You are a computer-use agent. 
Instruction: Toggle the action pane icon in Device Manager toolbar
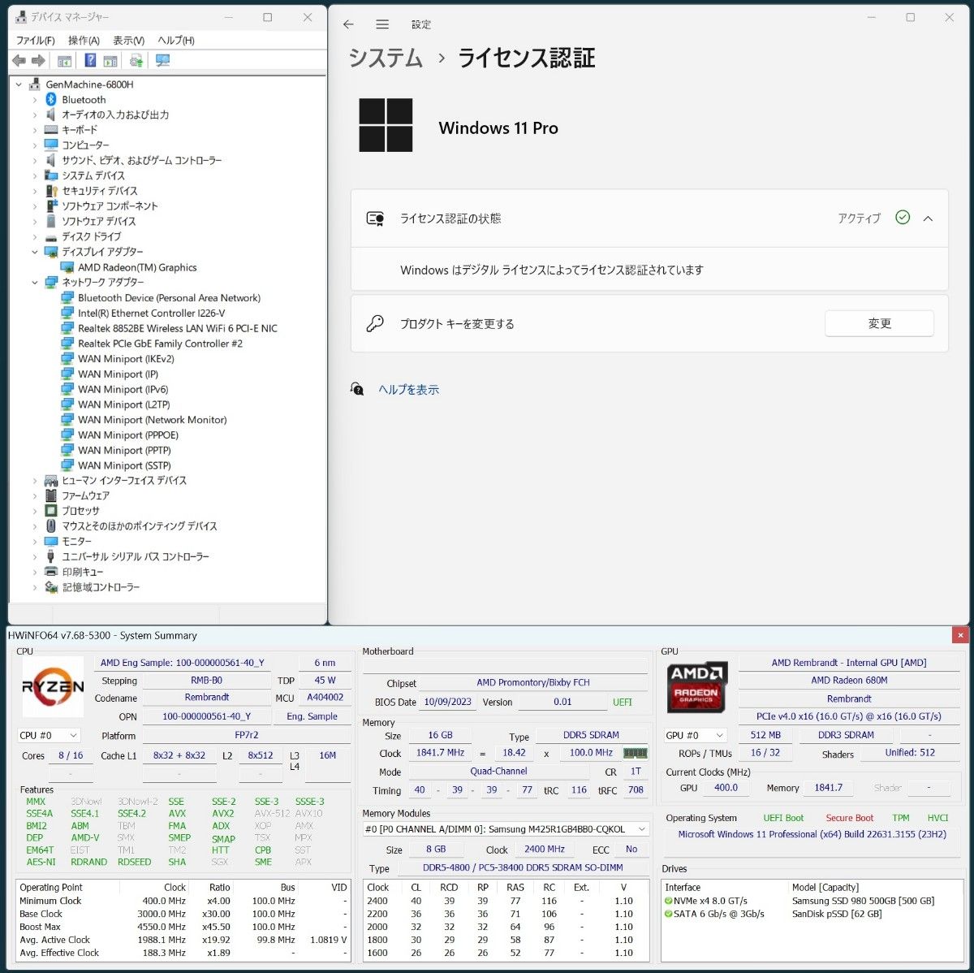(110, 61)
